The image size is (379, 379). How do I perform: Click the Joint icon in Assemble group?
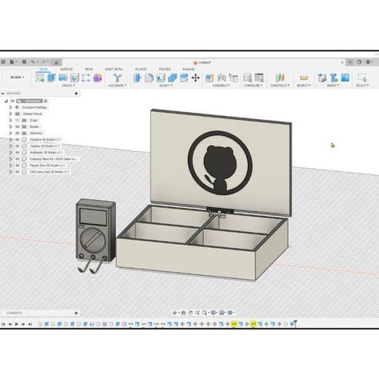click(x=221, y=78)
